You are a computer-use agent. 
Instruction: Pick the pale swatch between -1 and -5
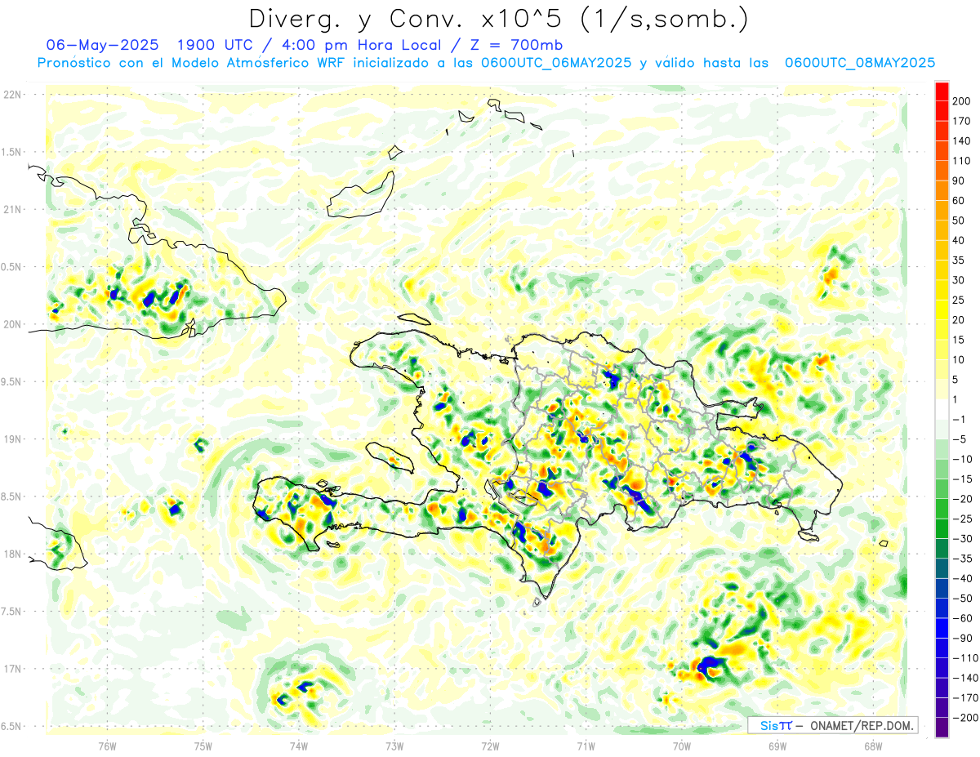[942, 429]
